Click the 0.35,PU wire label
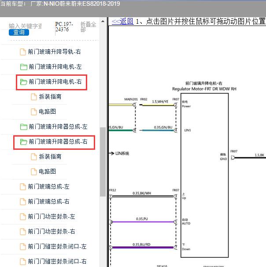This screenshot has height=267, width=266. [142, 219]
